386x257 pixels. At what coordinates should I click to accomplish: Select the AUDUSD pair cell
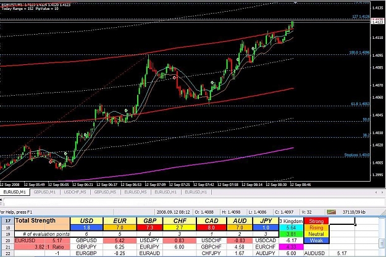click(316, 253)
